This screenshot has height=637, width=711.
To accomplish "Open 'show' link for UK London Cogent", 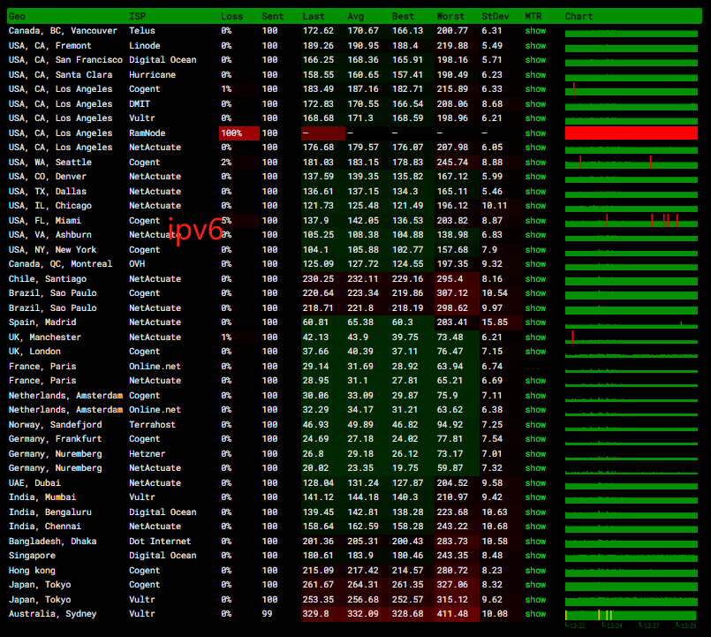I will click(x=535, y=351).
